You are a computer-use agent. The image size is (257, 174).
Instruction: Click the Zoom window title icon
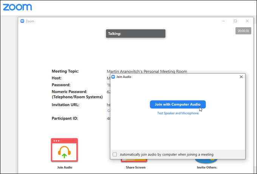[22, 21]
